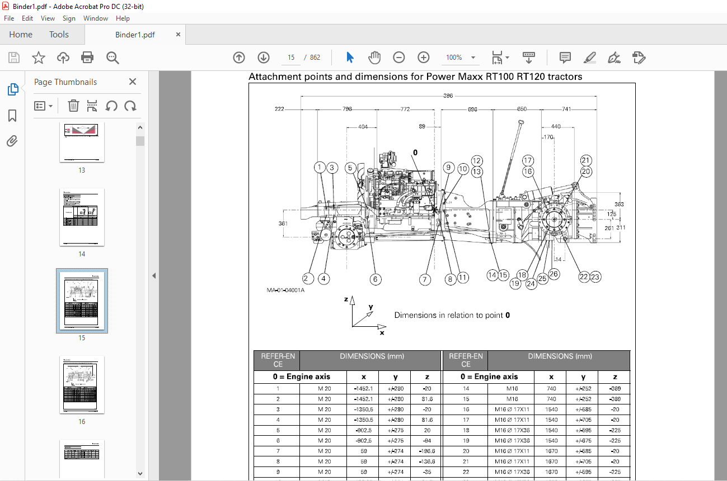Open the File menu
The height and width of the screenshot is (481, 727).
click(9, 18)
